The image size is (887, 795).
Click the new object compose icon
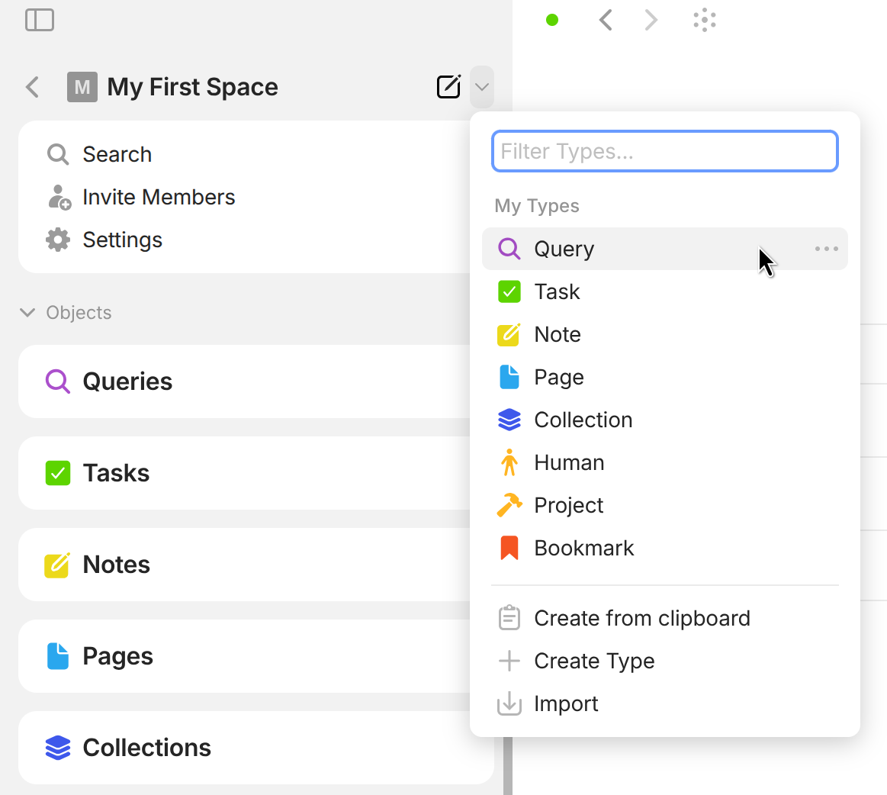(448, 87)
